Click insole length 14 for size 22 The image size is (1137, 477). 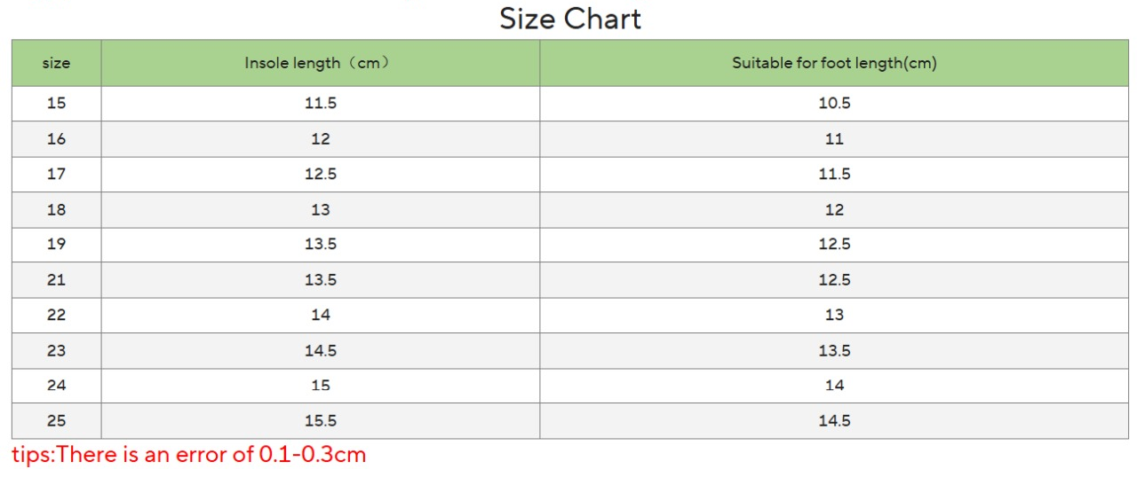coord(320,315)
